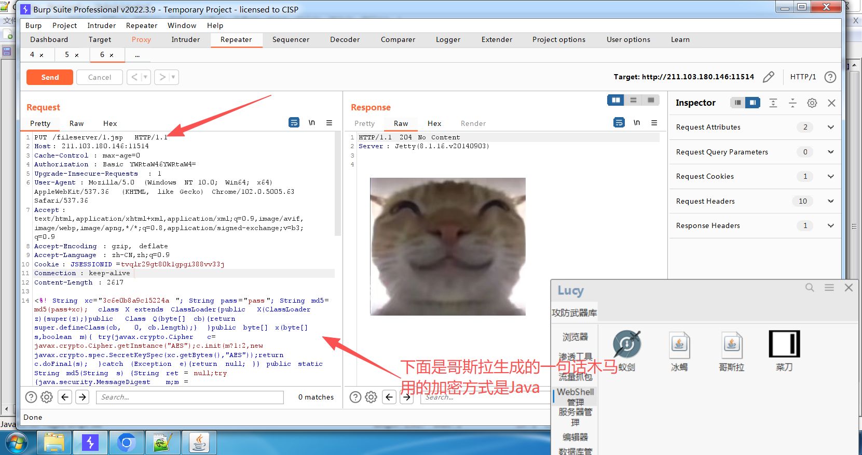
Task: Select 浏览器 category in Lucy sidebar
Action: [x=575, y=337]
